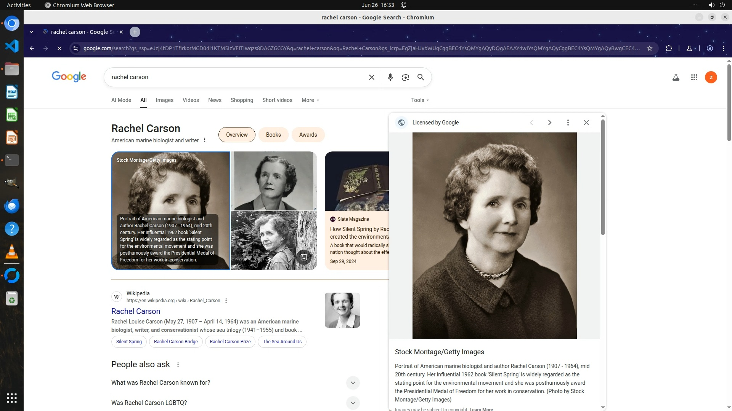This screenshot has height=411, width=732.
Task: Open the Google apps grid icon
Action: [x=694, y=77]
